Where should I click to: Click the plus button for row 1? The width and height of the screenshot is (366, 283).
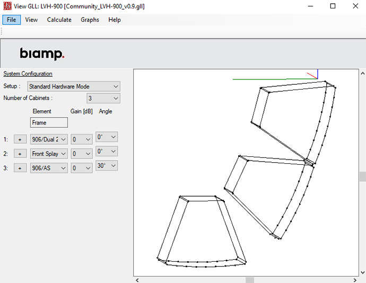(x=20, y=139)
